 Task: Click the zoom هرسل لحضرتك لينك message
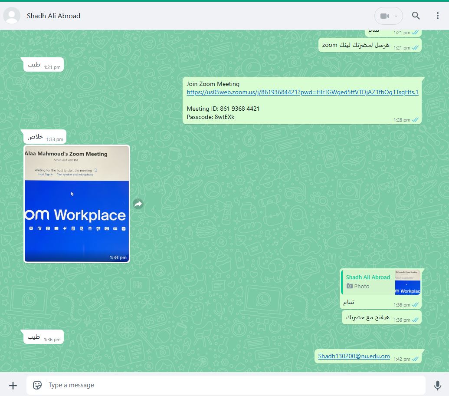(x=370, y=45)
